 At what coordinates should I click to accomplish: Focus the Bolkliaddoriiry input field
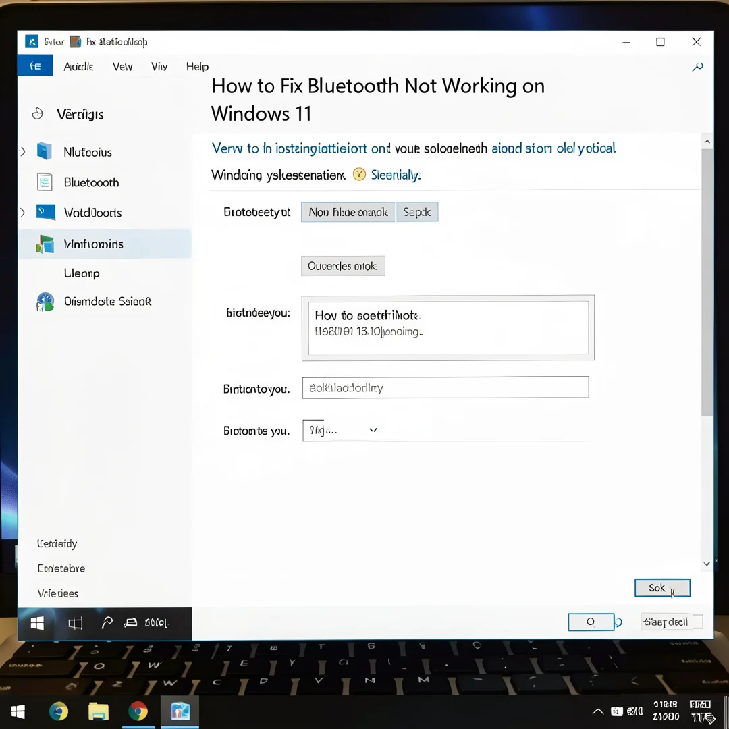click(446, 387)
